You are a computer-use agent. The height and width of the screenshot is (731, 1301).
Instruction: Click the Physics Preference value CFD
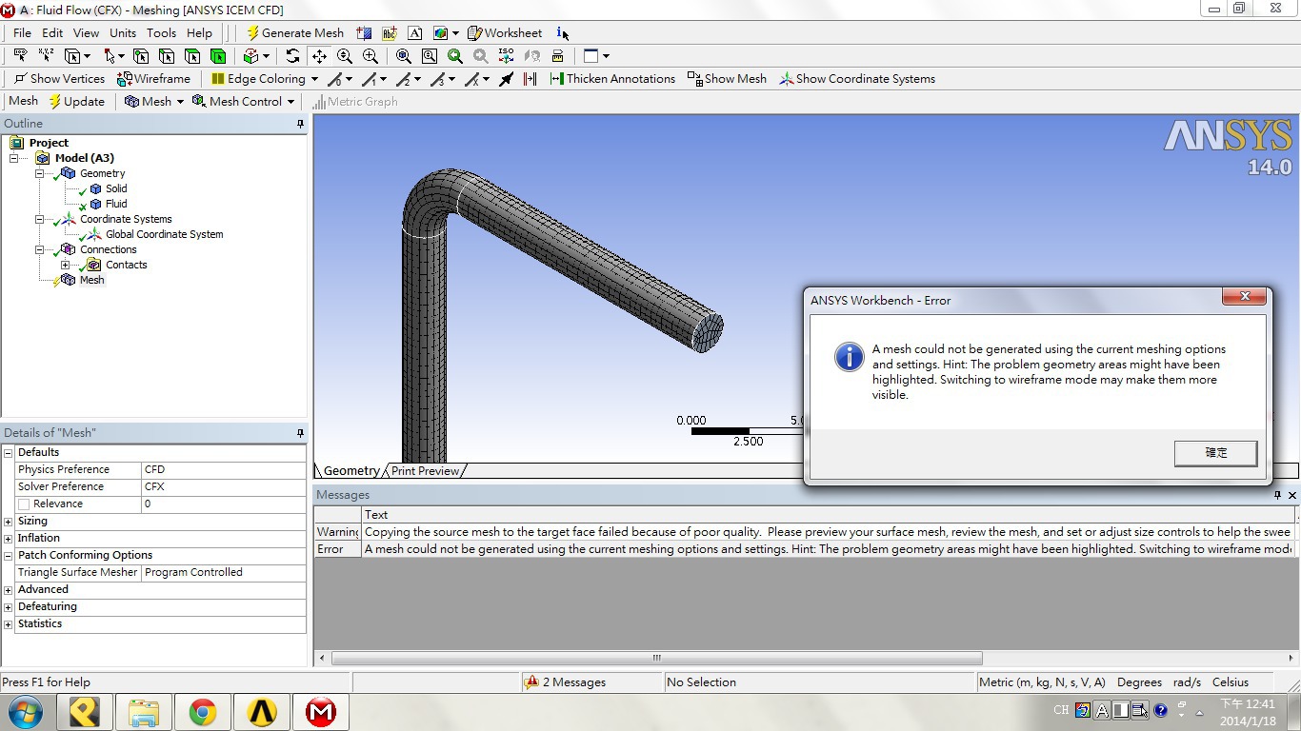coord(224,470)
